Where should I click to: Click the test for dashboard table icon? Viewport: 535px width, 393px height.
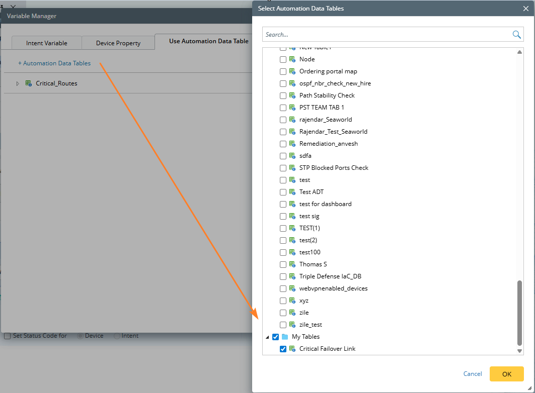(292, 204)
